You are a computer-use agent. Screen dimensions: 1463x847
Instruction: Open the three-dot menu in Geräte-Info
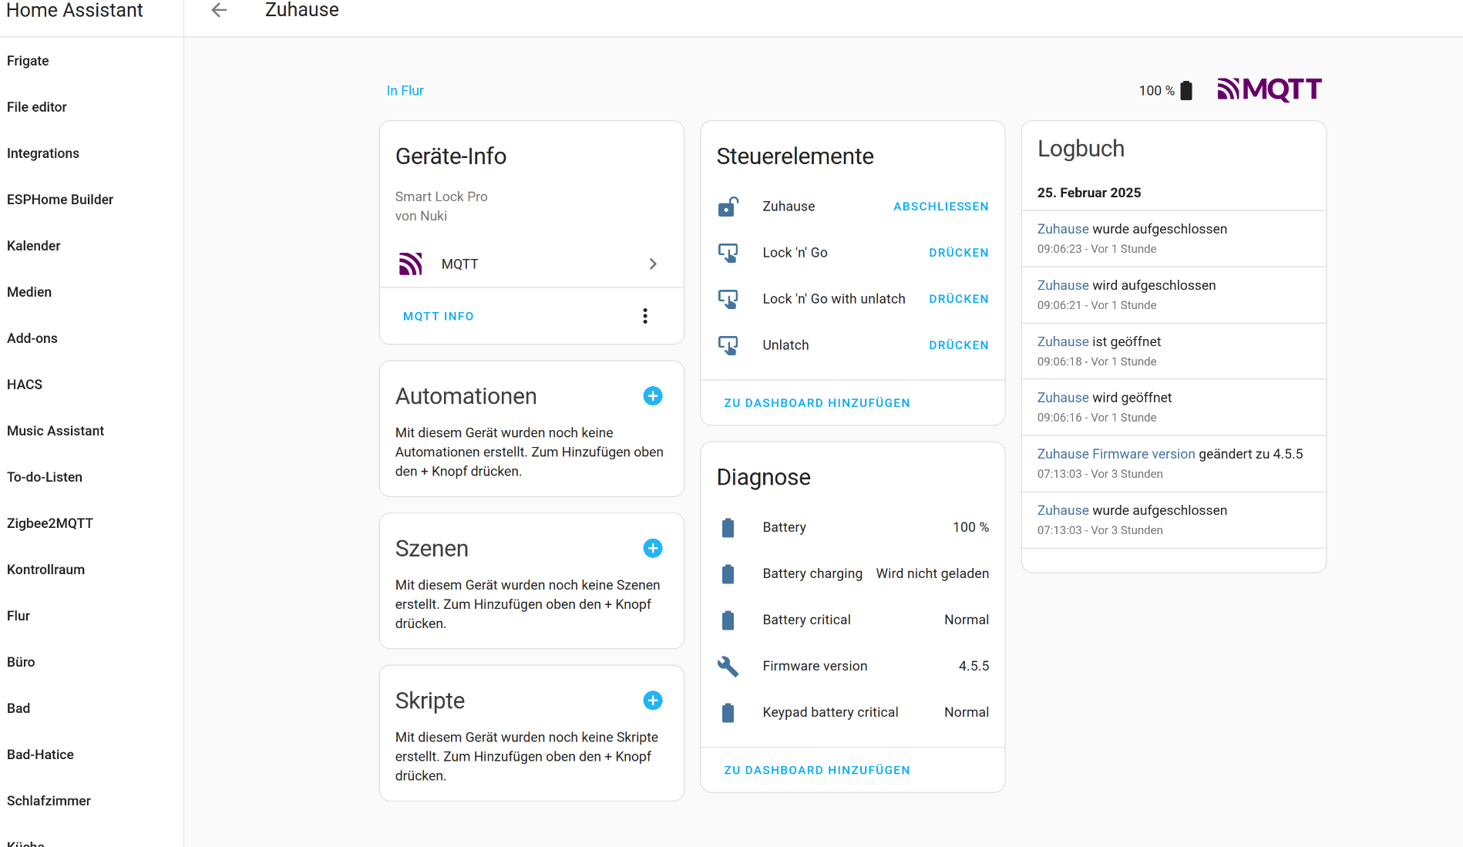click(645, 316)
